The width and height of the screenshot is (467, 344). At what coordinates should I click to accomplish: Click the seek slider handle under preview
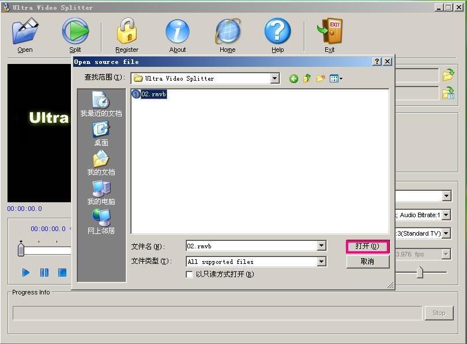coord(21,249)
